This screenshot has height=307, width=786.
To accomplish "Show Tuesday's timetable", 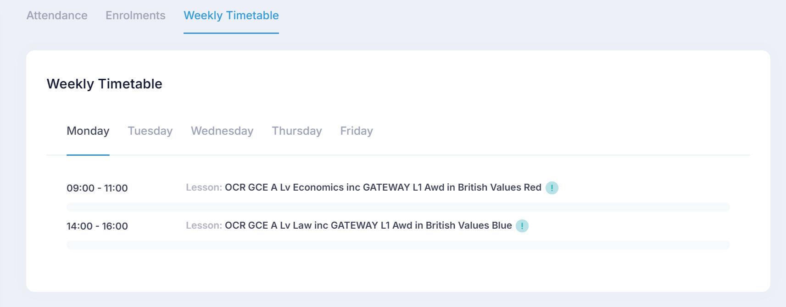I will (150, 131).
